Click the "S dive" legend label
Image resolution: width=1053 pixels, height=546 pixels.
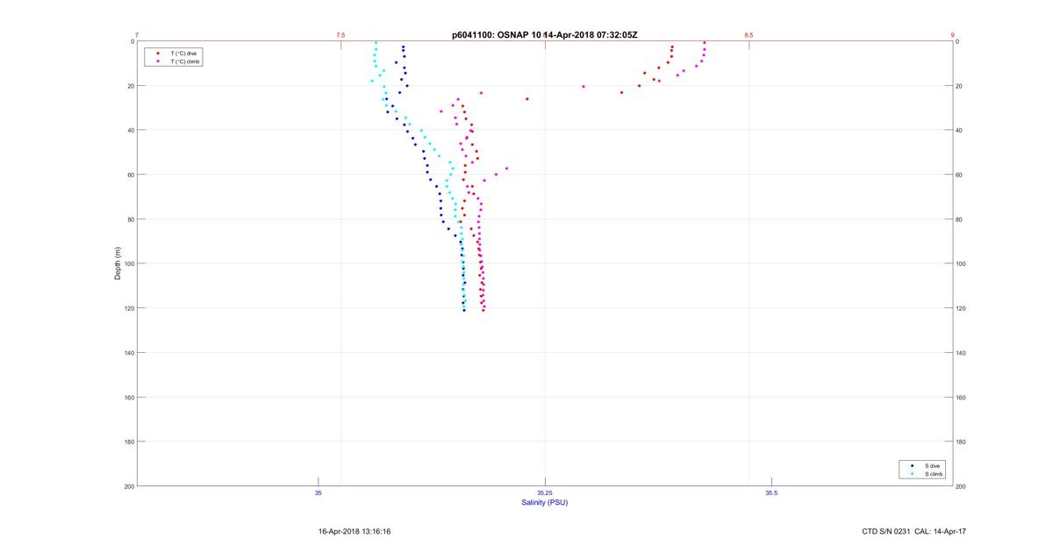(932, 466)
